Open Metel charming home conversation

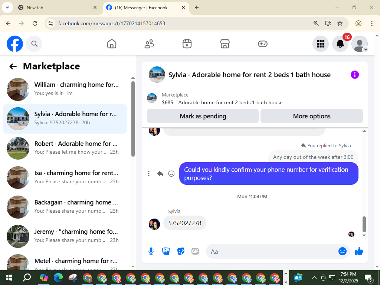tap(65, 262)
